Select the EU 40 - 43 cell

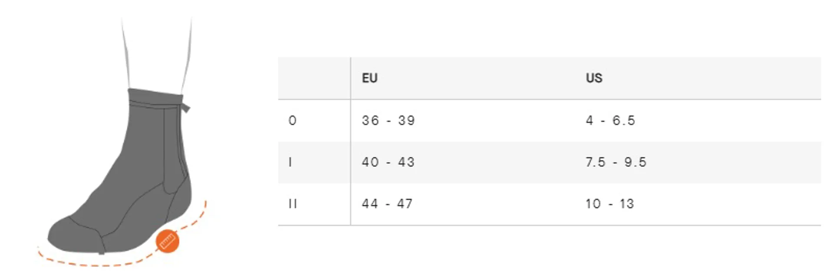point(388,162)
